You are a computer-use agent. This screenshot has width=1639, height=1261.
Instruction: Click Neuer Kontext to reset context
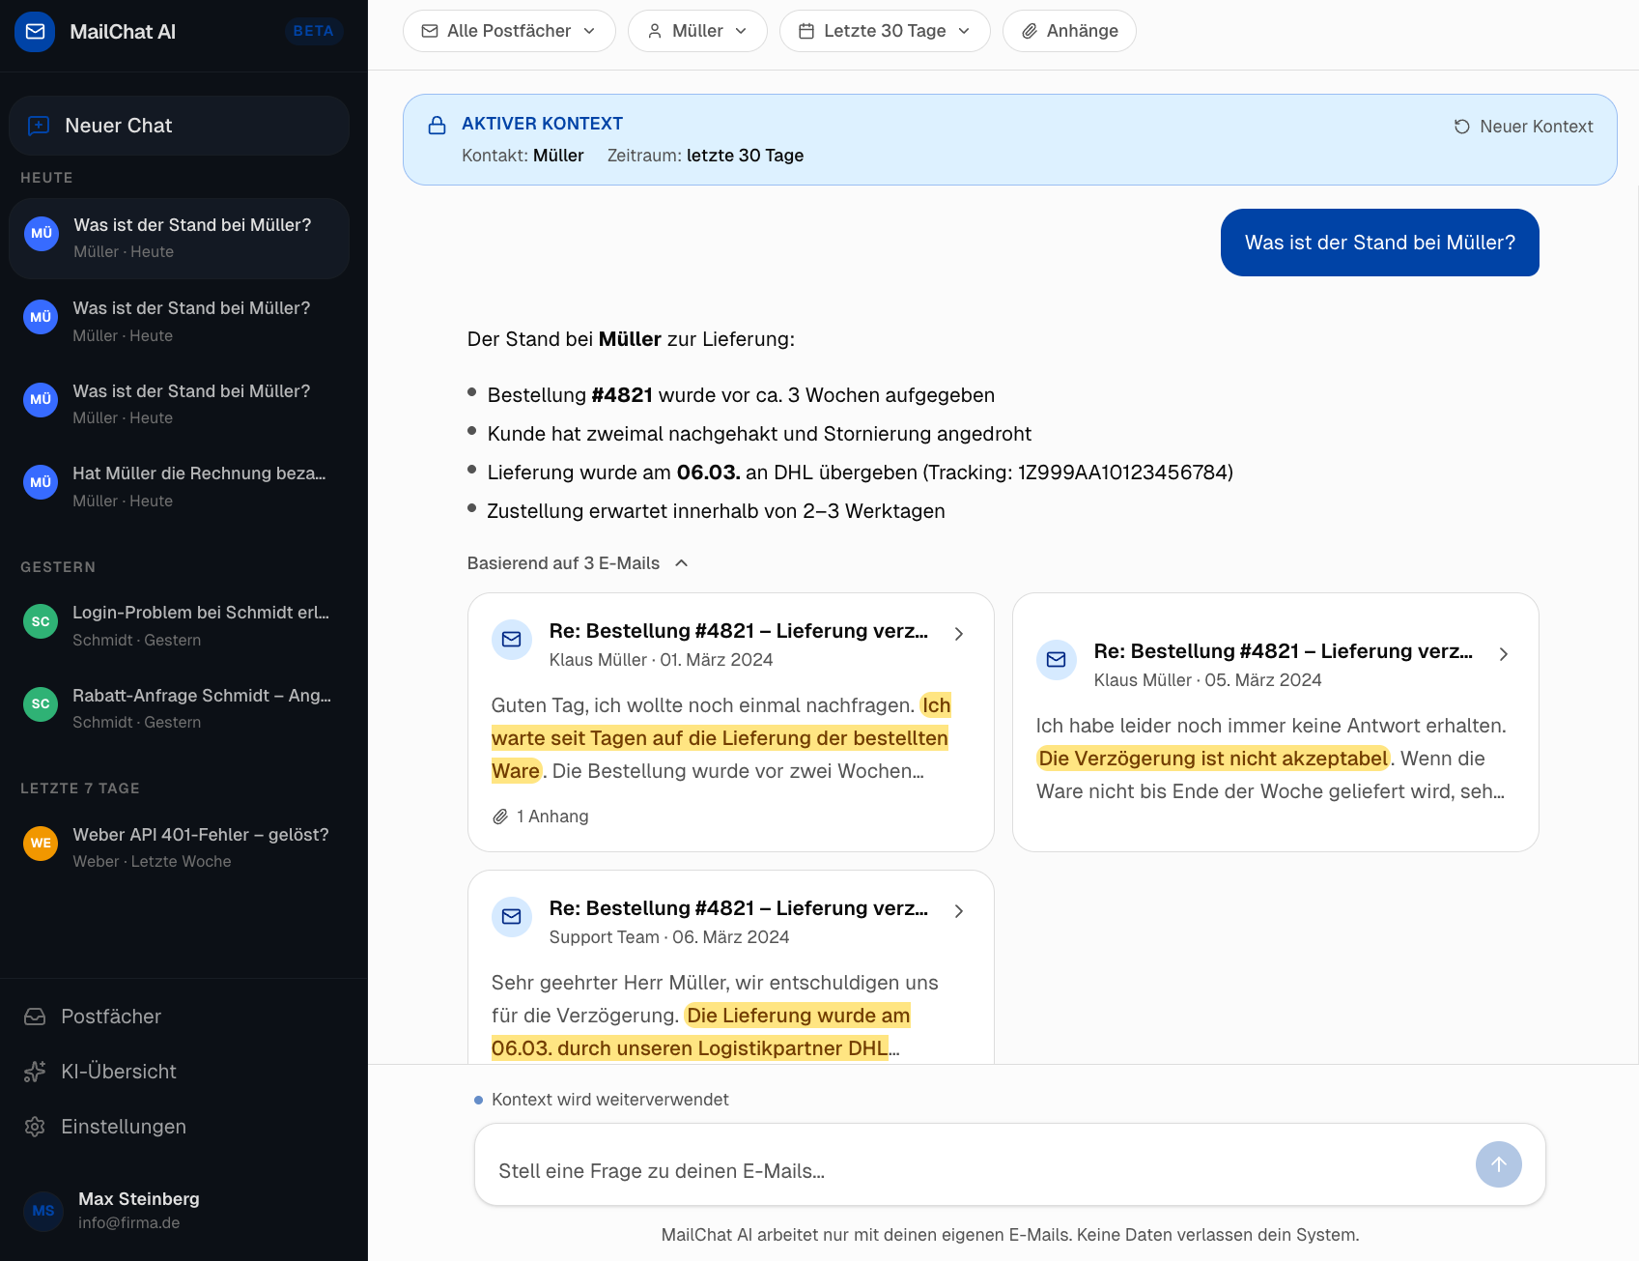[x=1523, y=127]
